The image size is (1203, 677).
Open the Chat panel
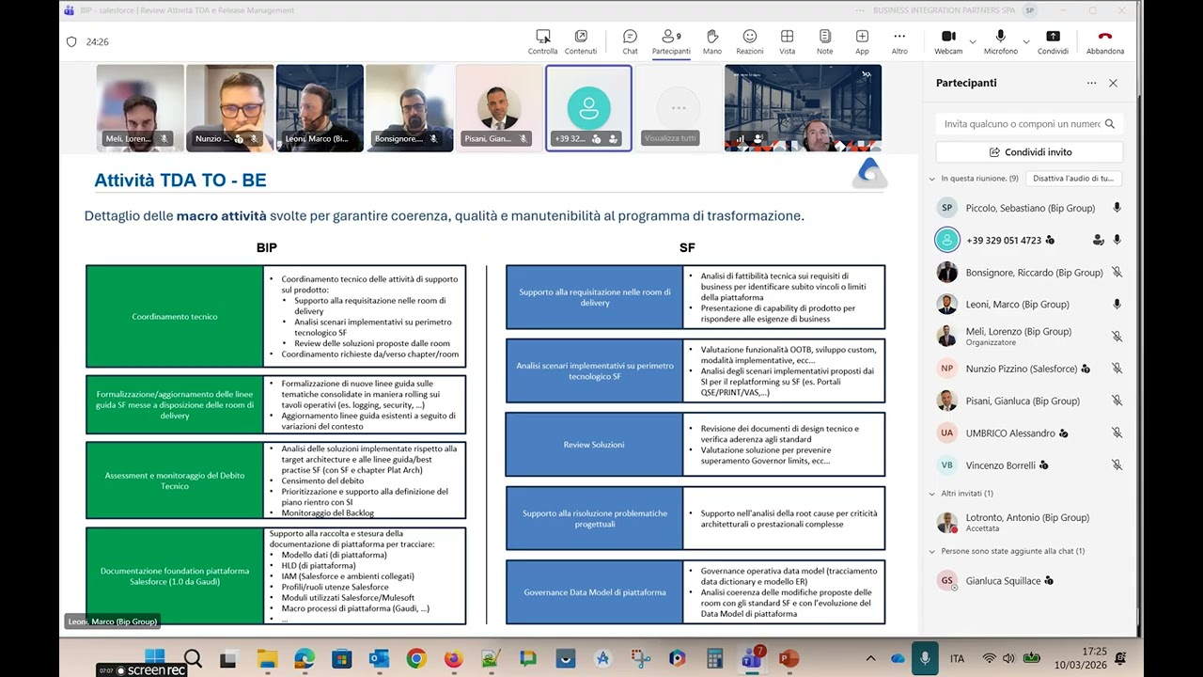tap(630, 41)
